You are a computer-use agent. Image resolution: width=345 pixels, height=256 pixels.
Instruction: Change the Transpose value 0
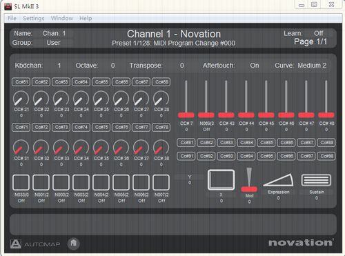[181, 66]
